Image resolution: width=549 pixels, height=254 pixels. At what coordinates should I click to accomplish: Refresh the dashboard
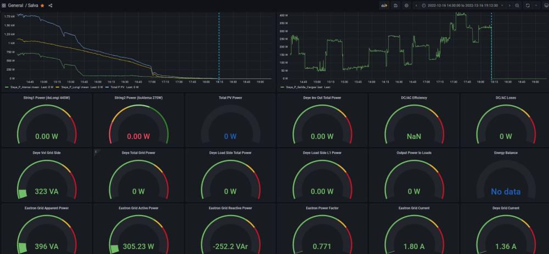(x=528, y=5)
